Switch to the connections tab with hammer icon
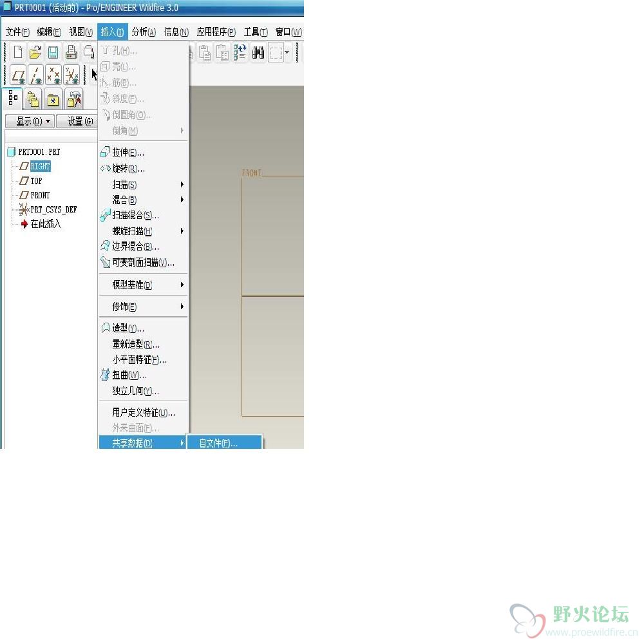Image resolution: width=644 pixels, height=644 pixels. (74, 99)
